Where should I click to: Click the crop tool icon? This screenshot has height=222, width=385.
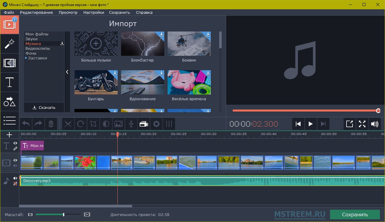93,124
